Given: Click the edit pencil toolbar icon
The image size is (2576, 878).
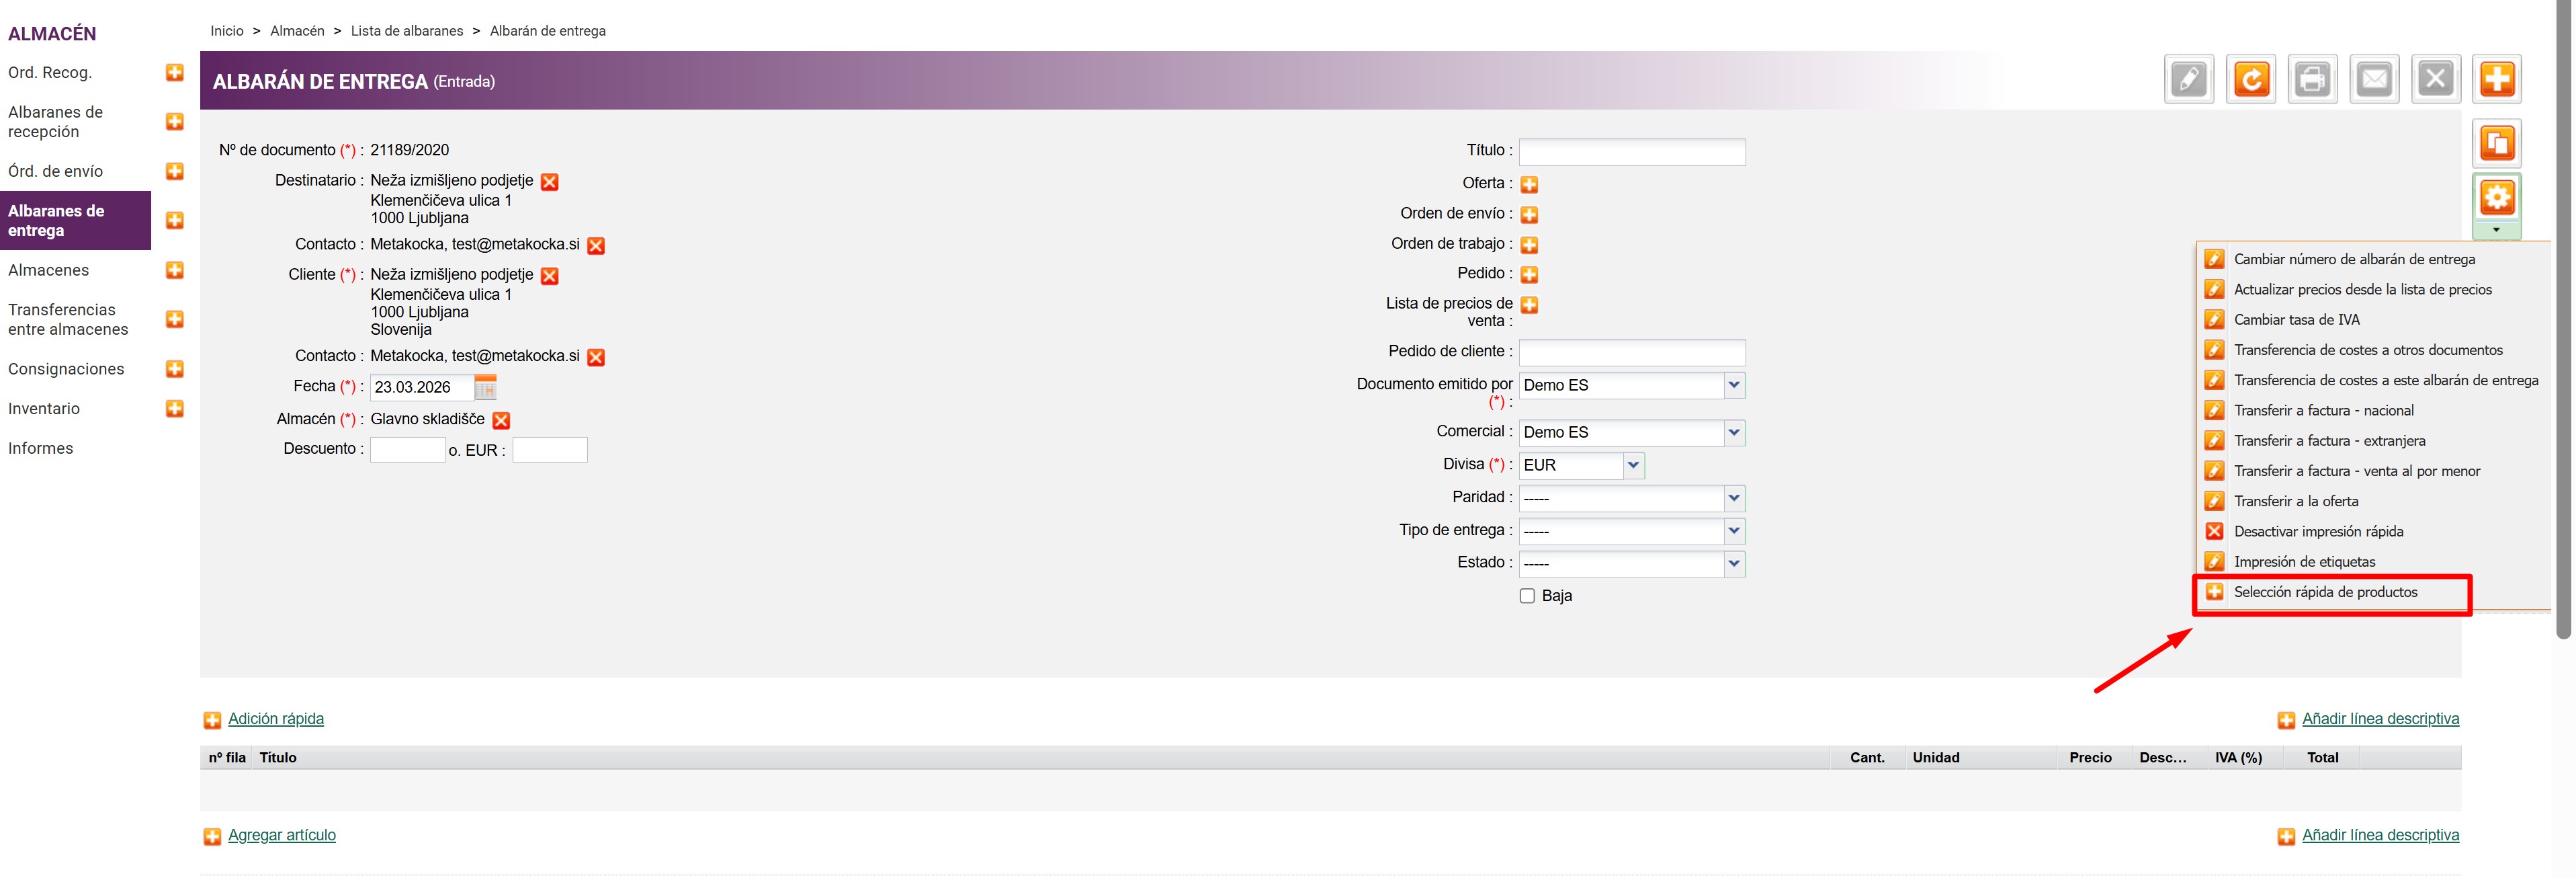Looking at the screenshot, I should 2188,79.
